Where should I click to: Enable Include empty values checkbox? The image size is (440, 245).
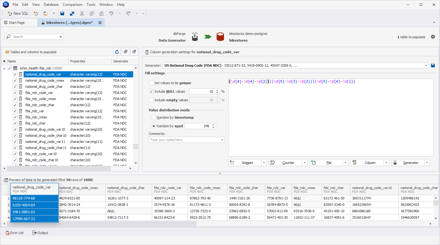tap(151, 100)
